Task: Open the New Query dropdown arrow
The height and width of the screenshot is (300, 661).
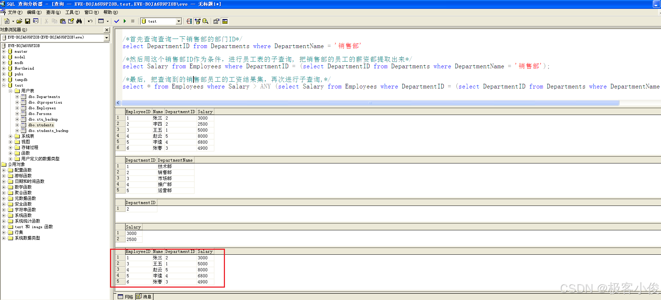Action: [x=13, y=21]
